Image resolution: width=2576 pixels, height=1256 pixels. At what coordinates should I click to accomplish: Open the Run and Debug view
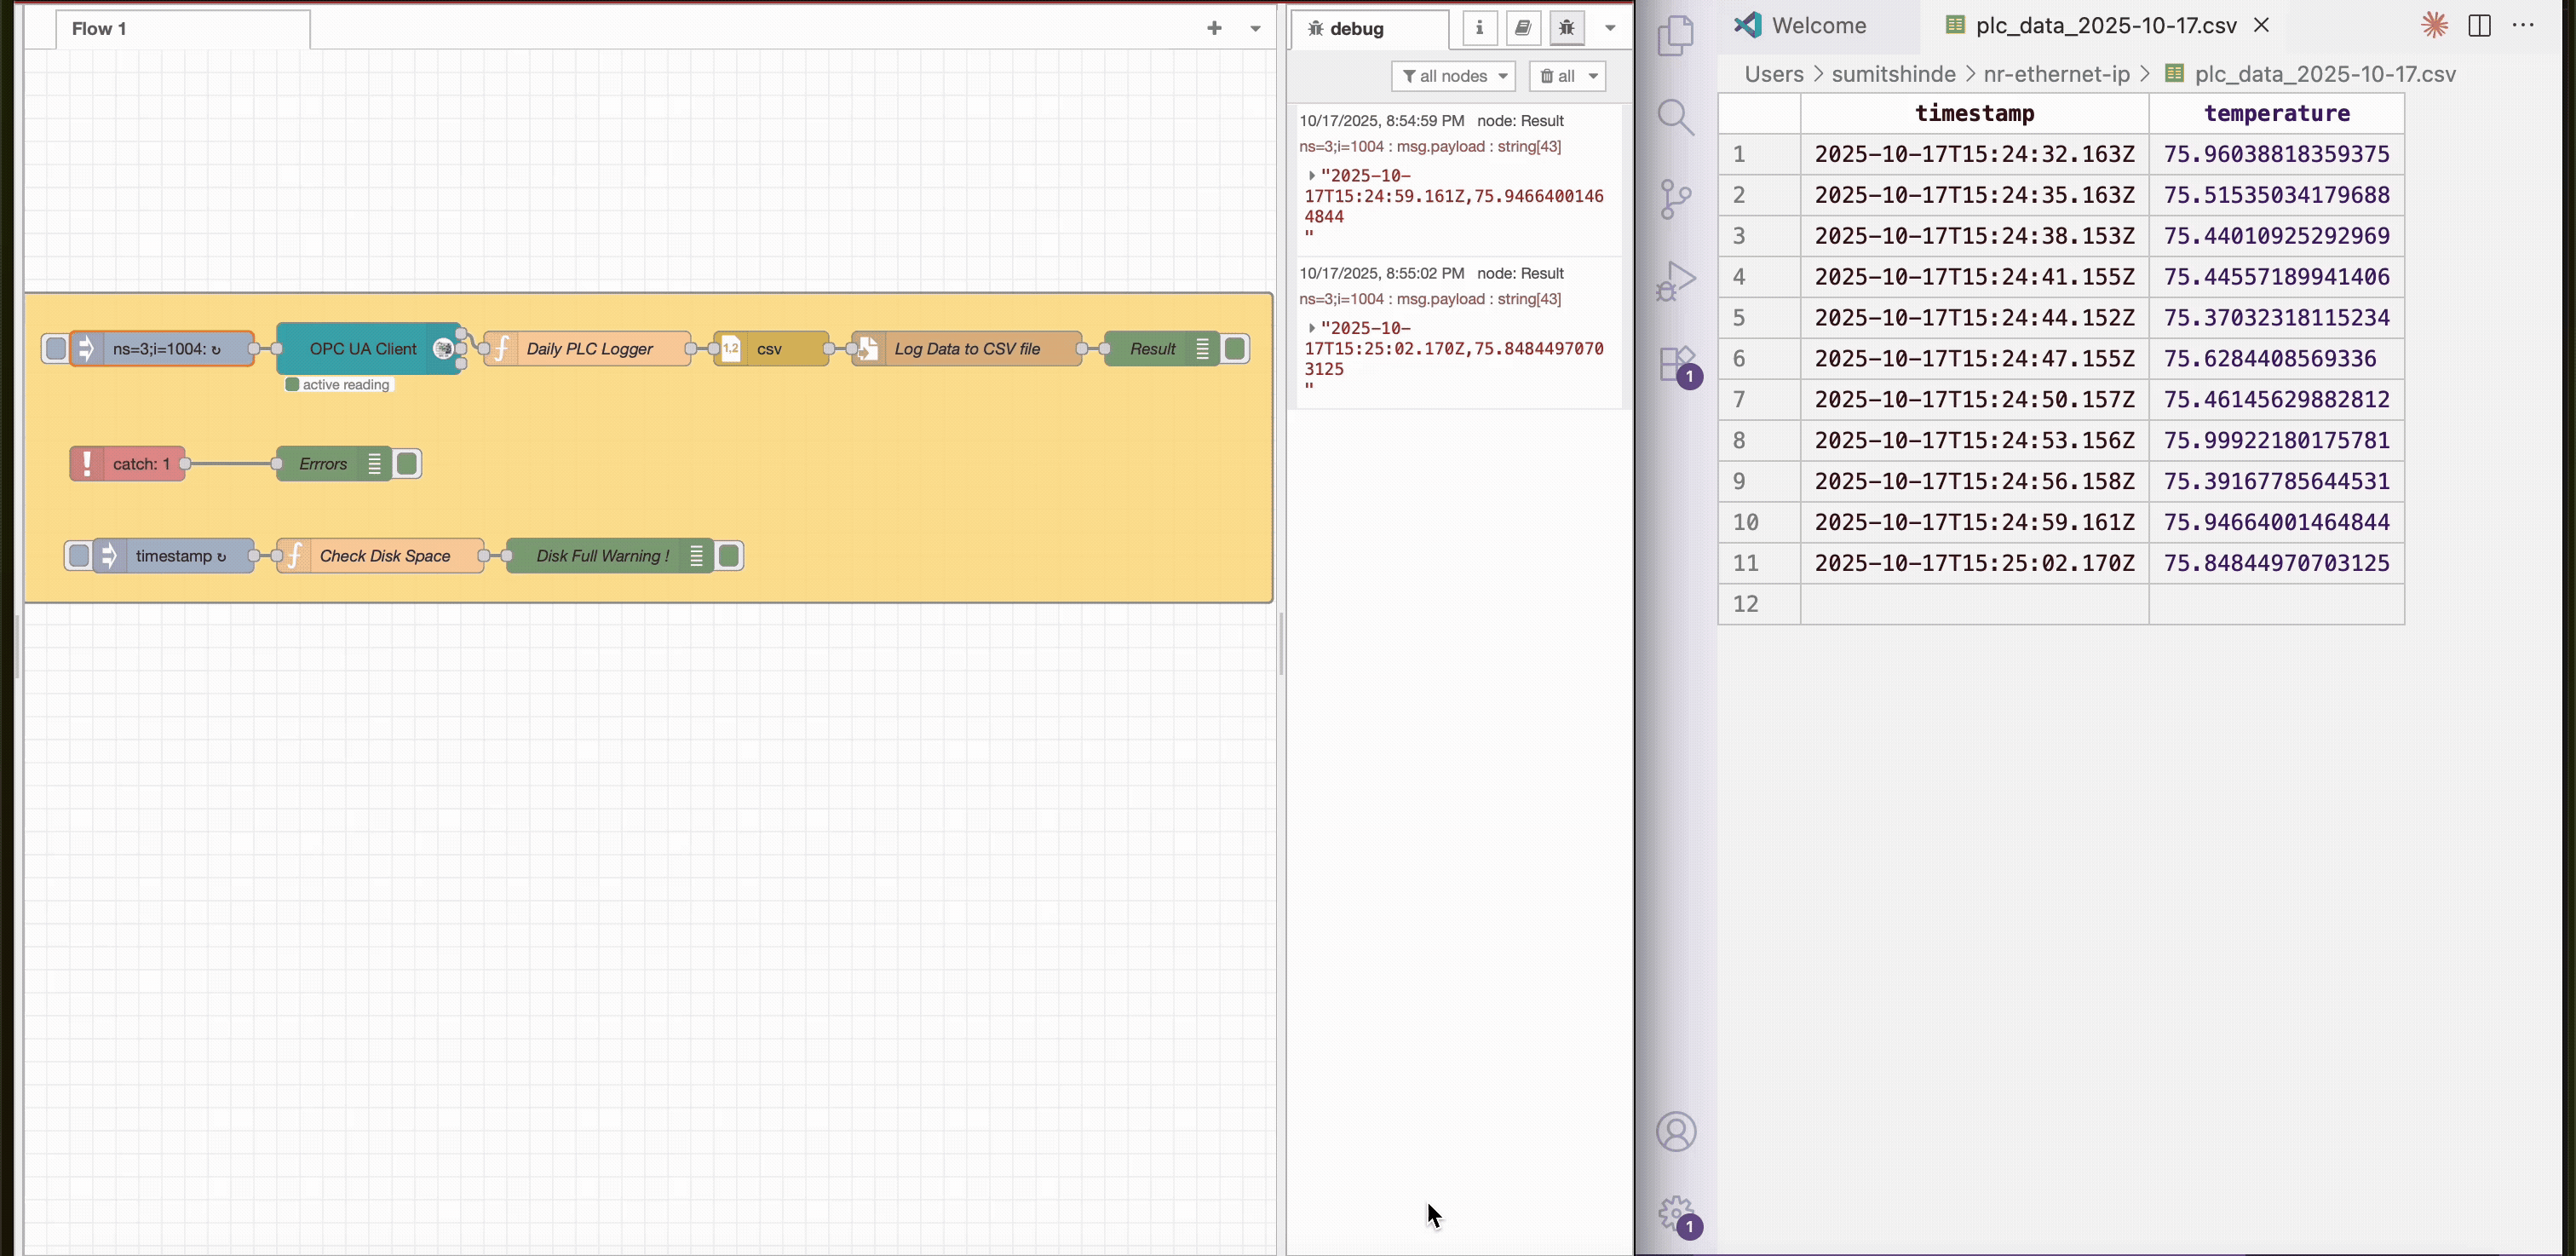click(1676, 280)
